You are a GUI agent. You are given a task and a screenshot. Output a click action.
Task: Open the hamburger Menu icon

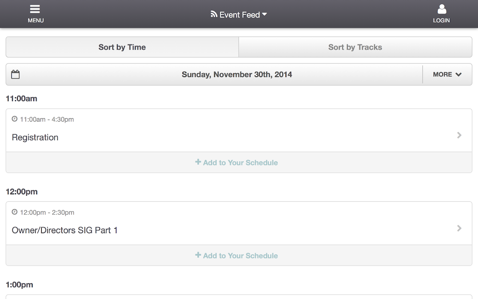[x=35, y=10]
